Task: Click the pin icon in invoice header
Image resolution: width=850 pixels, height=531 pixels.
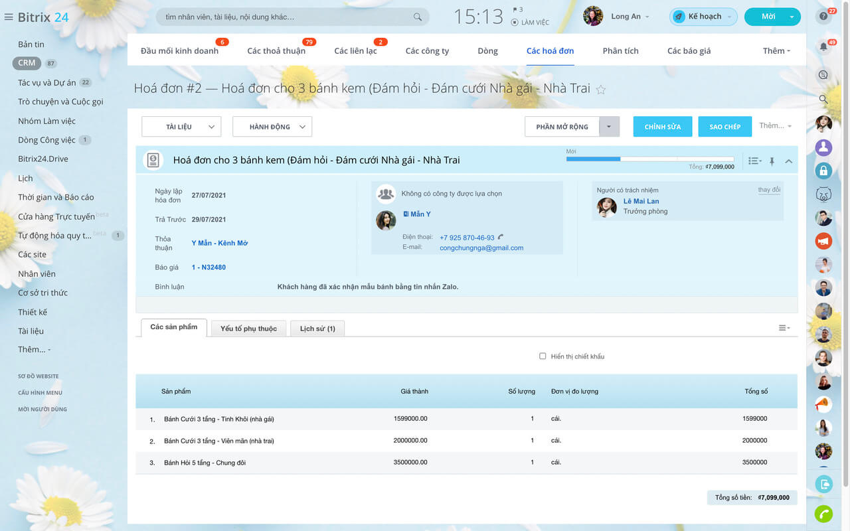Action: tap(772, 161)
